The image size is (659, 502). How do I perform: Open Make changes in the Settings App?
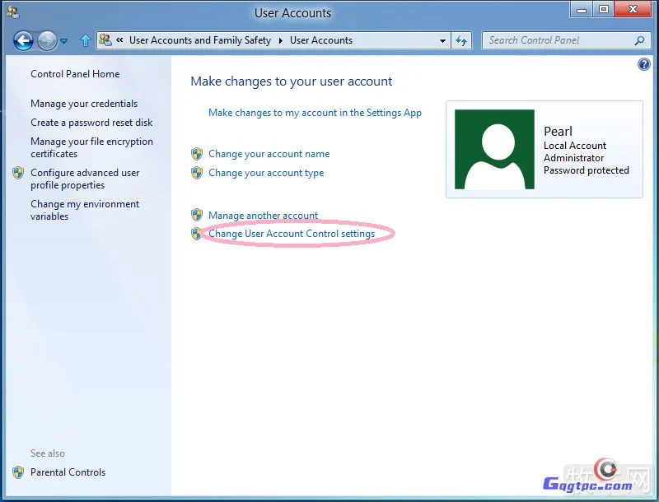pyautogui.click(x=315, y=113)
